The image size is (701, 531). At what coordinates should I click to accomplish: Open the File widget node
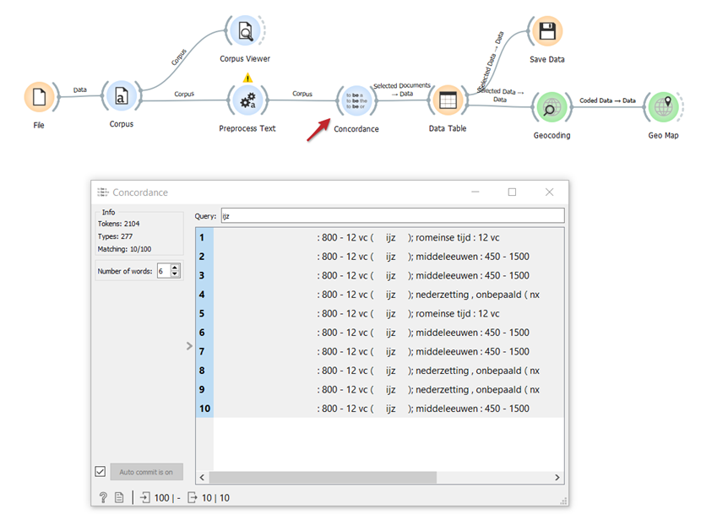click(39, 98)
